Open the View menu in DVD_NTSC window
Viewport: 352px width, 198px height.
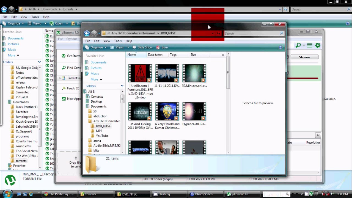click(x=107, y=41)
